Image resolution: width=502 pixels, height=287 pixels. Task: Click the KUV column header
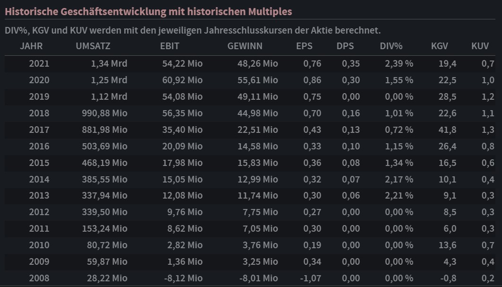480,46
